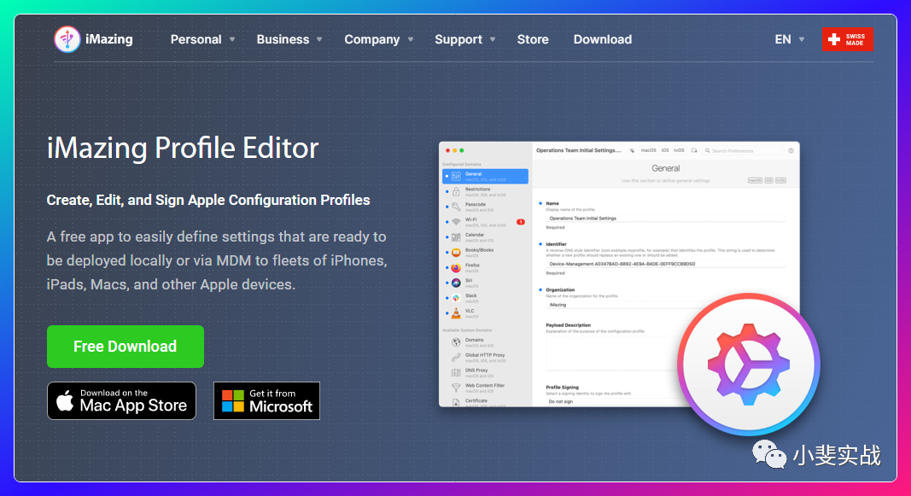
Task: Toggle the blue dot beside Organization
Action: [540, 289]
